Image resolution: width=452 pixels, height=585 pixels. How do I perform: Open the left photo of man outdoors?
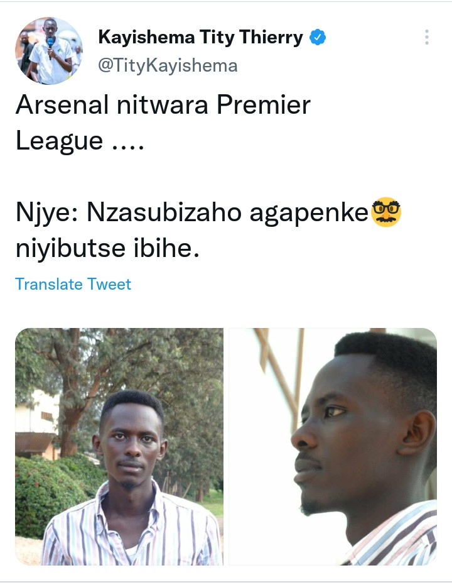point(119,446)
